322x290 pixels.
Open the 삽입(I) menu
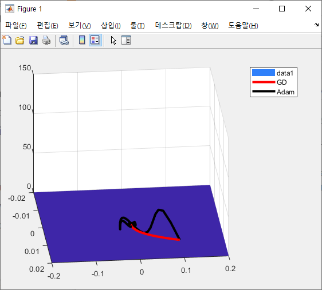(111, 26)
